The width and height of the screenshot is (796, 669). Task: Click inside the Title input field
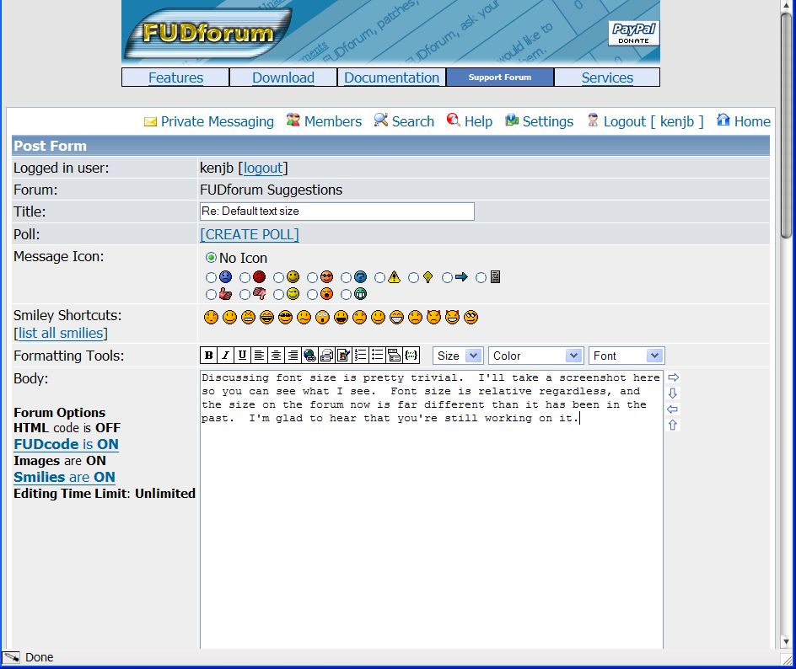pos(337,211)
